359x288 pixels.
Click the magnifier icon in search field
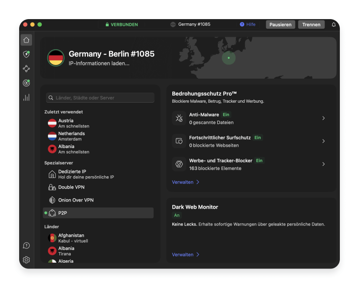point(51,98)
